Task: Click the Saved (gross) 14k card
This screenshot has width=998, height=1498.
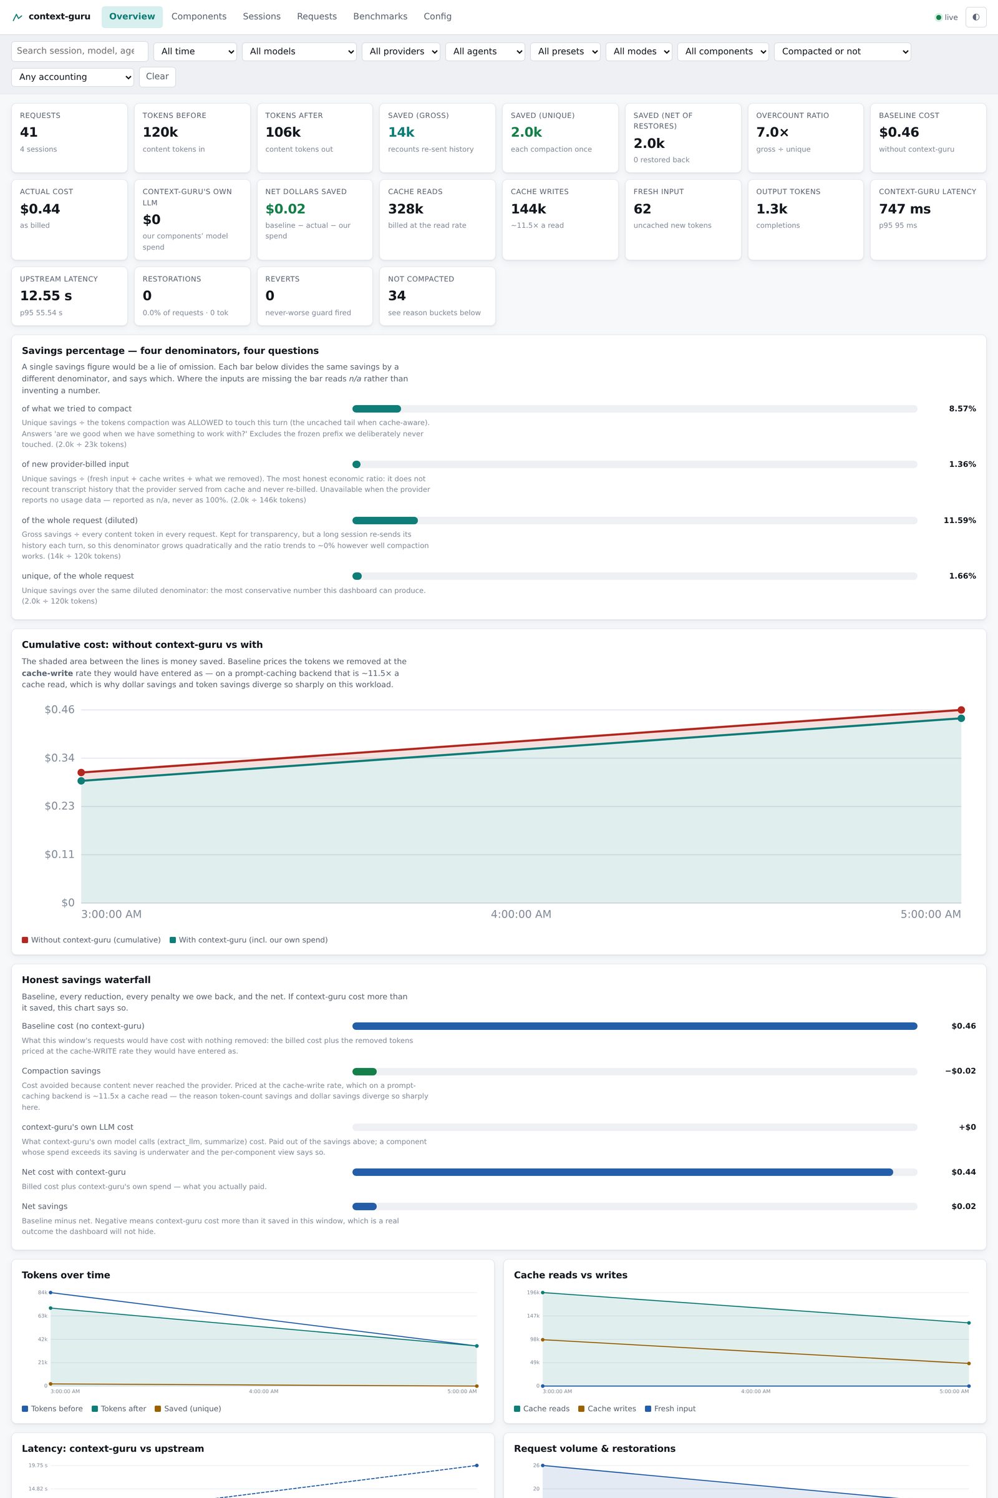Action: point(437,137)
